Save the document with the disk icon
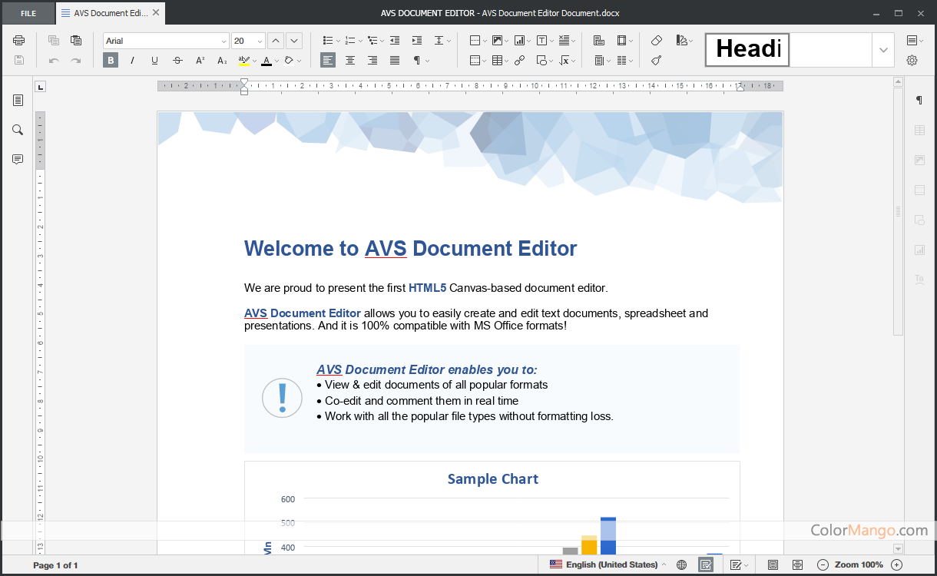This screenshot has height=576, width=937. 19,60
